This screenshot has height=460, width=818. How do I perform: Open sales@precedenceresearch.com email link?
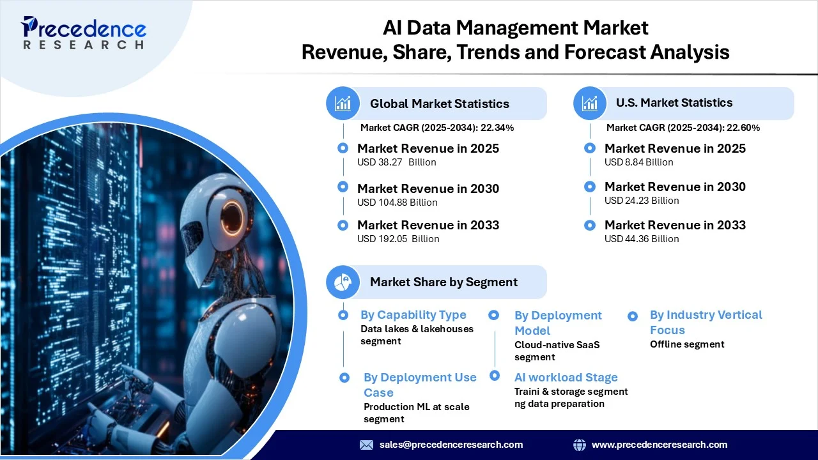tap(451, 445)
